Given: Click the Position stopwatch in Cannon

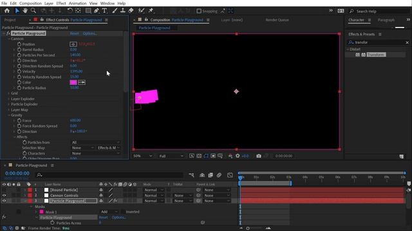Looking at the screenshot, I should pos(19,44).
